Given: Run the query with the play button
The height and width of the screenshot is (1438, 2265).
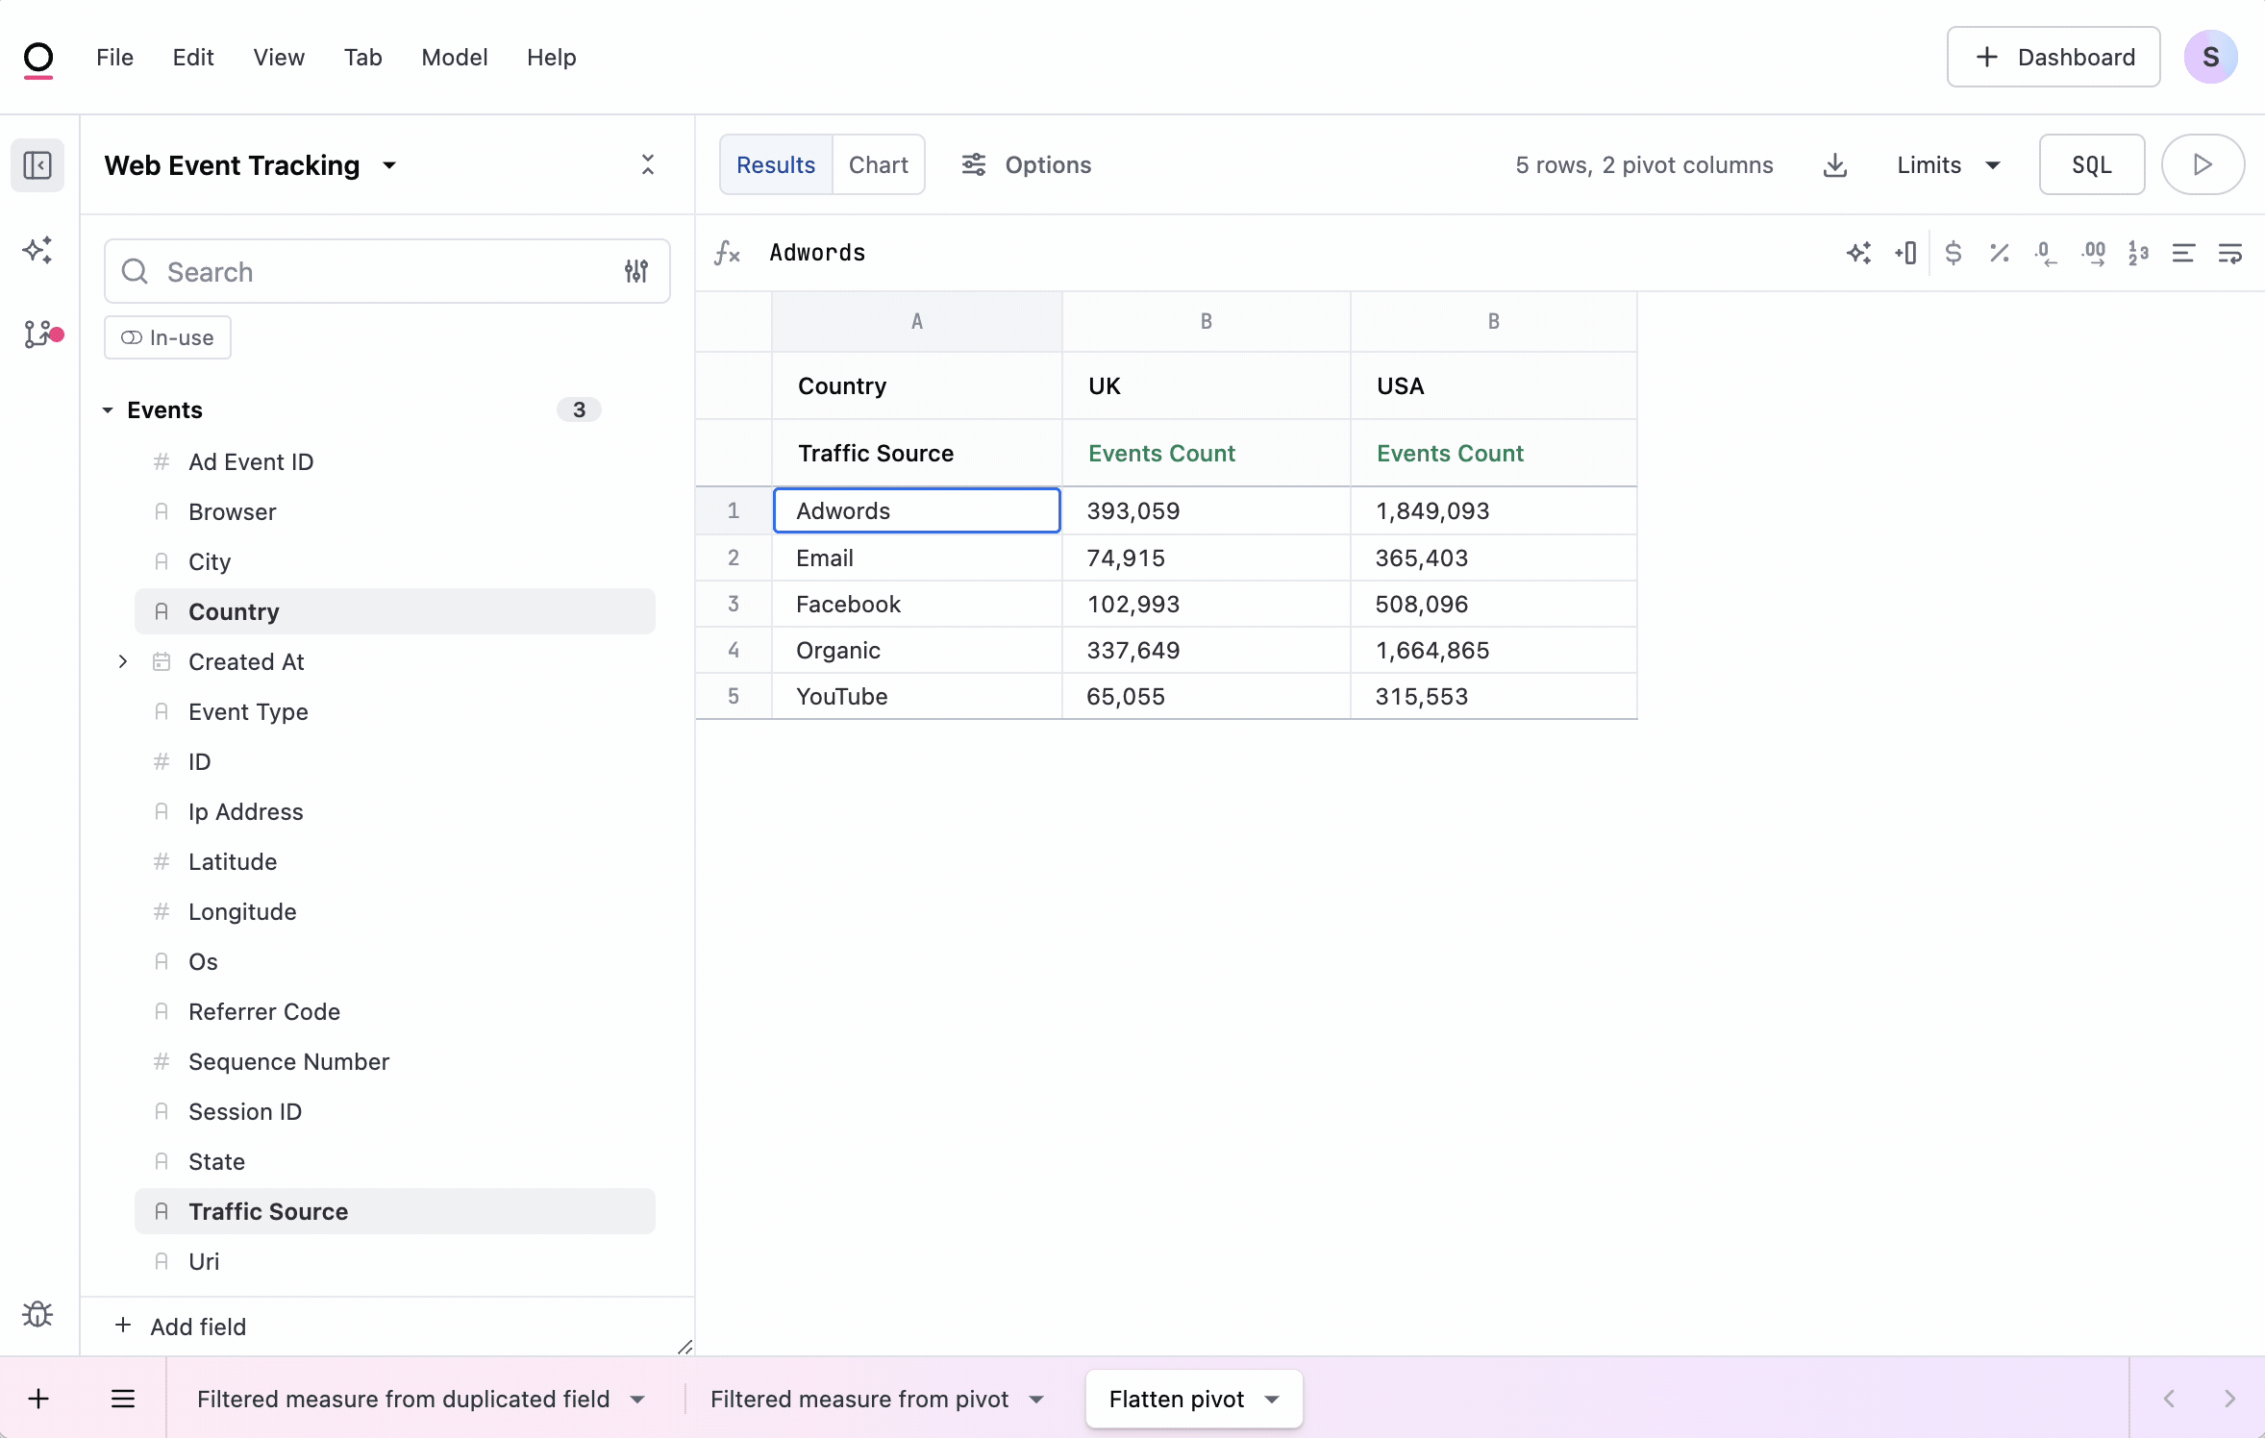Looking at the screenshot, I should click(x=2203, y=164).
